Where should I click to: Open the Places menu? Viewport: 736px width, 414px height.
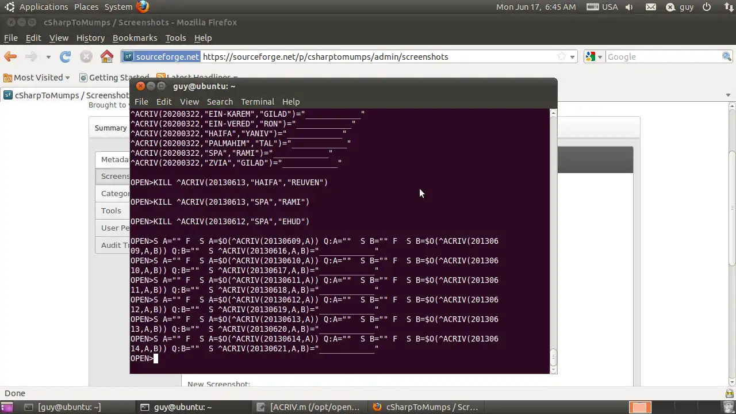click(86, 7)
